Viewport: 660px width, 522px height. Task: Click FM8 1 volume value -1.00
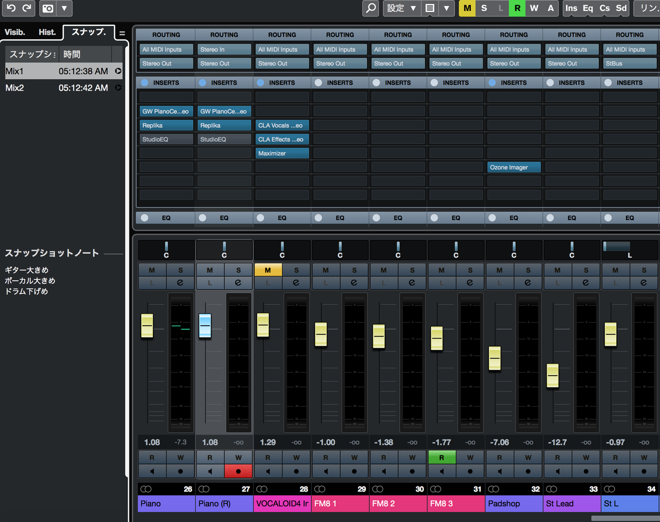pyautogui.click(x=325, y=442)
